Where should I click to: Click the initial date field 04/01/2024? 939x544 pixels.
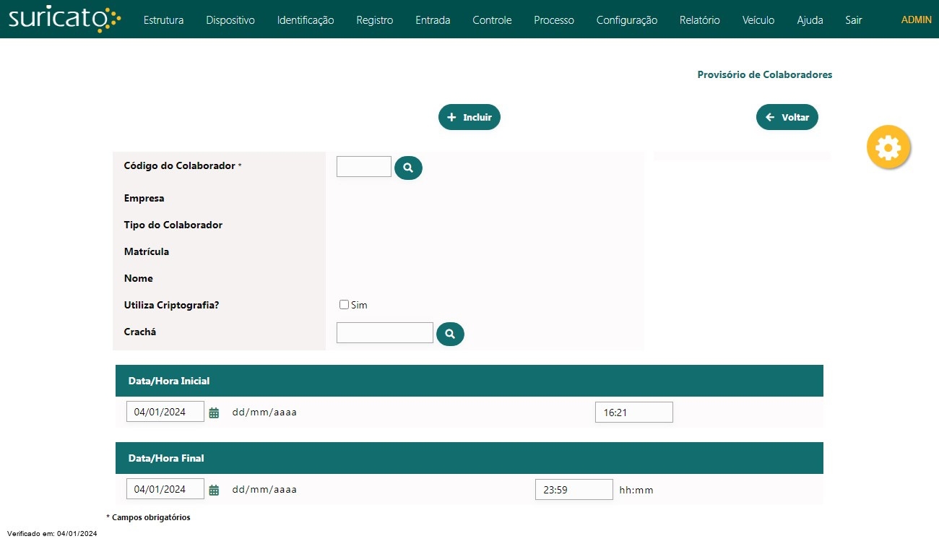(165, 412)
